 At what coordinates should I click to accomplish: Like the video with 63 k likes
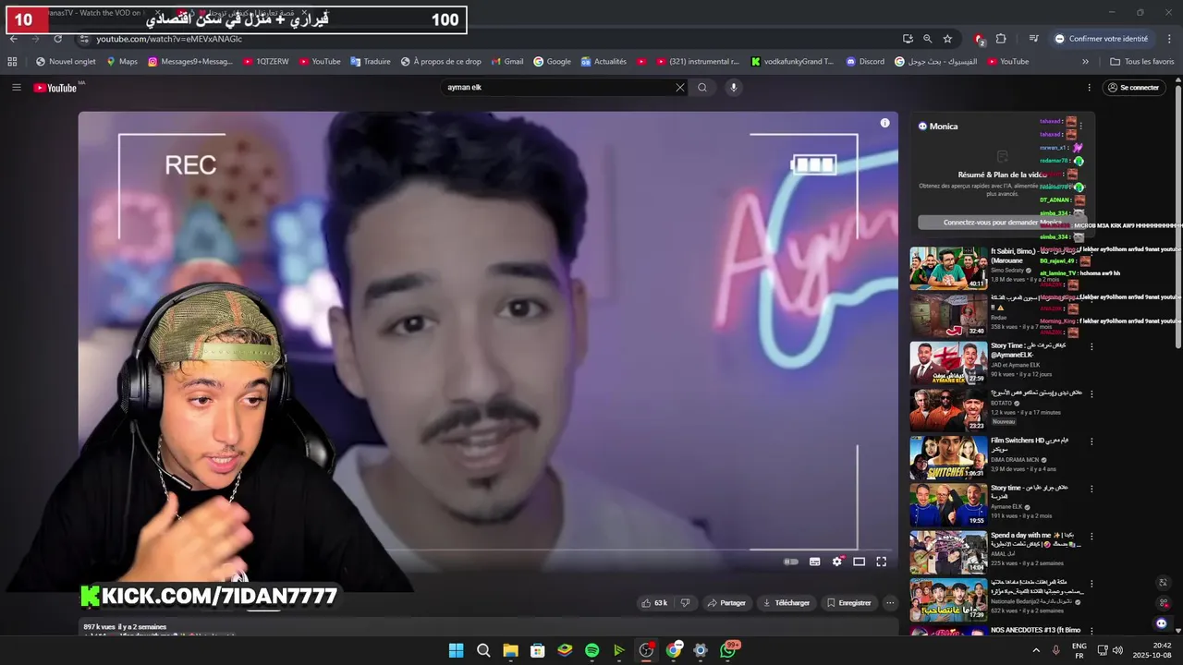coord(654,602)
